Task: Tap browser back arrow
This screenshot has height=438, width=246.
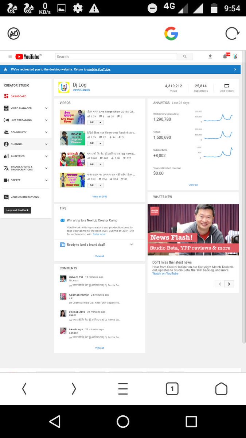Action: (x=24, y=389)
